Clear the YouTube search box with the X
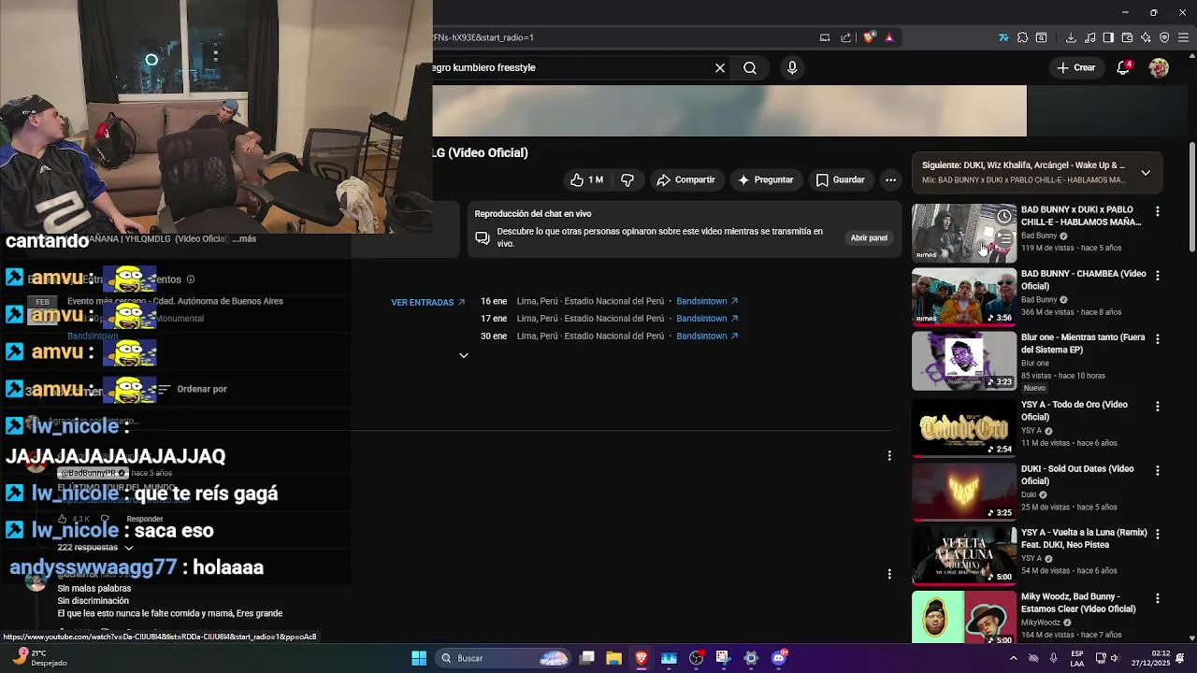 720,67
